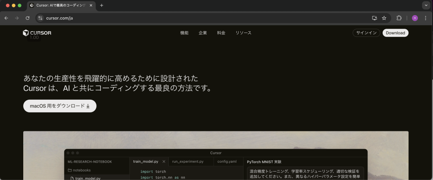Screen dimensions: 433x180
Task: Click the サインイン sign-in button
Action: [x=366, y=33]
